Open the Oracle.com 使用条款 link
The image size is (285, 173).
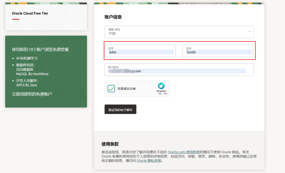point(183,152)
